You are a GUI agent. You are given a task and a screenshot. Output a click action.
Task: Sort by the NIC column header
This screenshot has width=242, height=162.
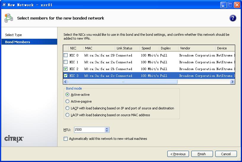76,48
